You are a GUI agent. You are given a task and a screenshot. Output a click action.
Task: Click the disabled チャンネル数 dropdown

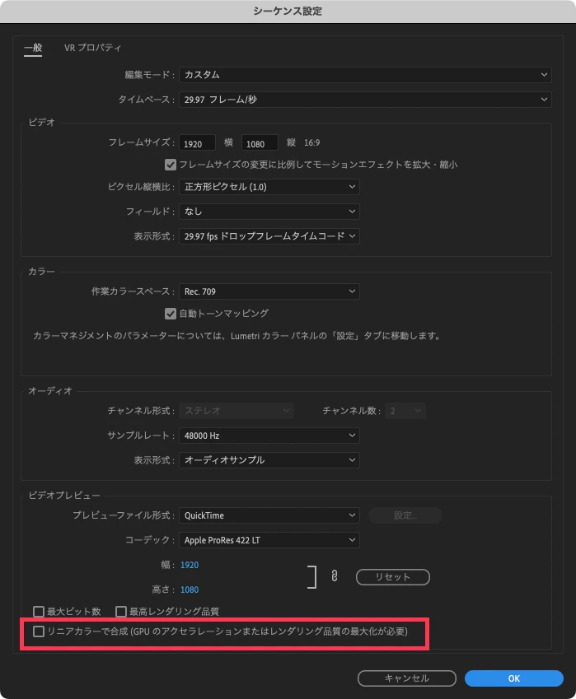[405, 411]
